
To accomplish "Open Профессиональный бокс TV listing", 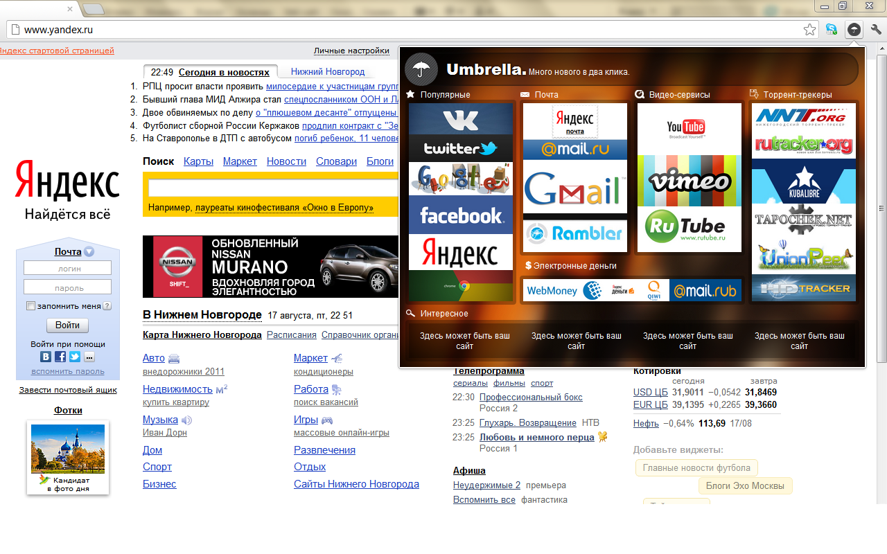I will 531,397.
